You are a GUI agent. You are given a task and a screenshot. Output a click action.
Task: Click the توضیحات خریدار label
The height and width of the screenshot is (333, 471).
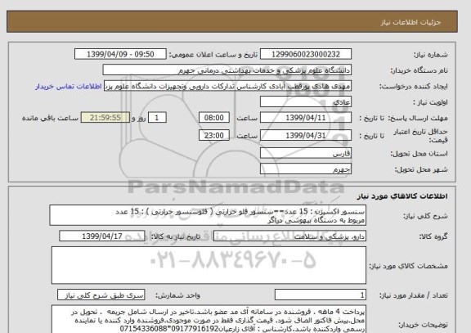(x=424, y=325)
